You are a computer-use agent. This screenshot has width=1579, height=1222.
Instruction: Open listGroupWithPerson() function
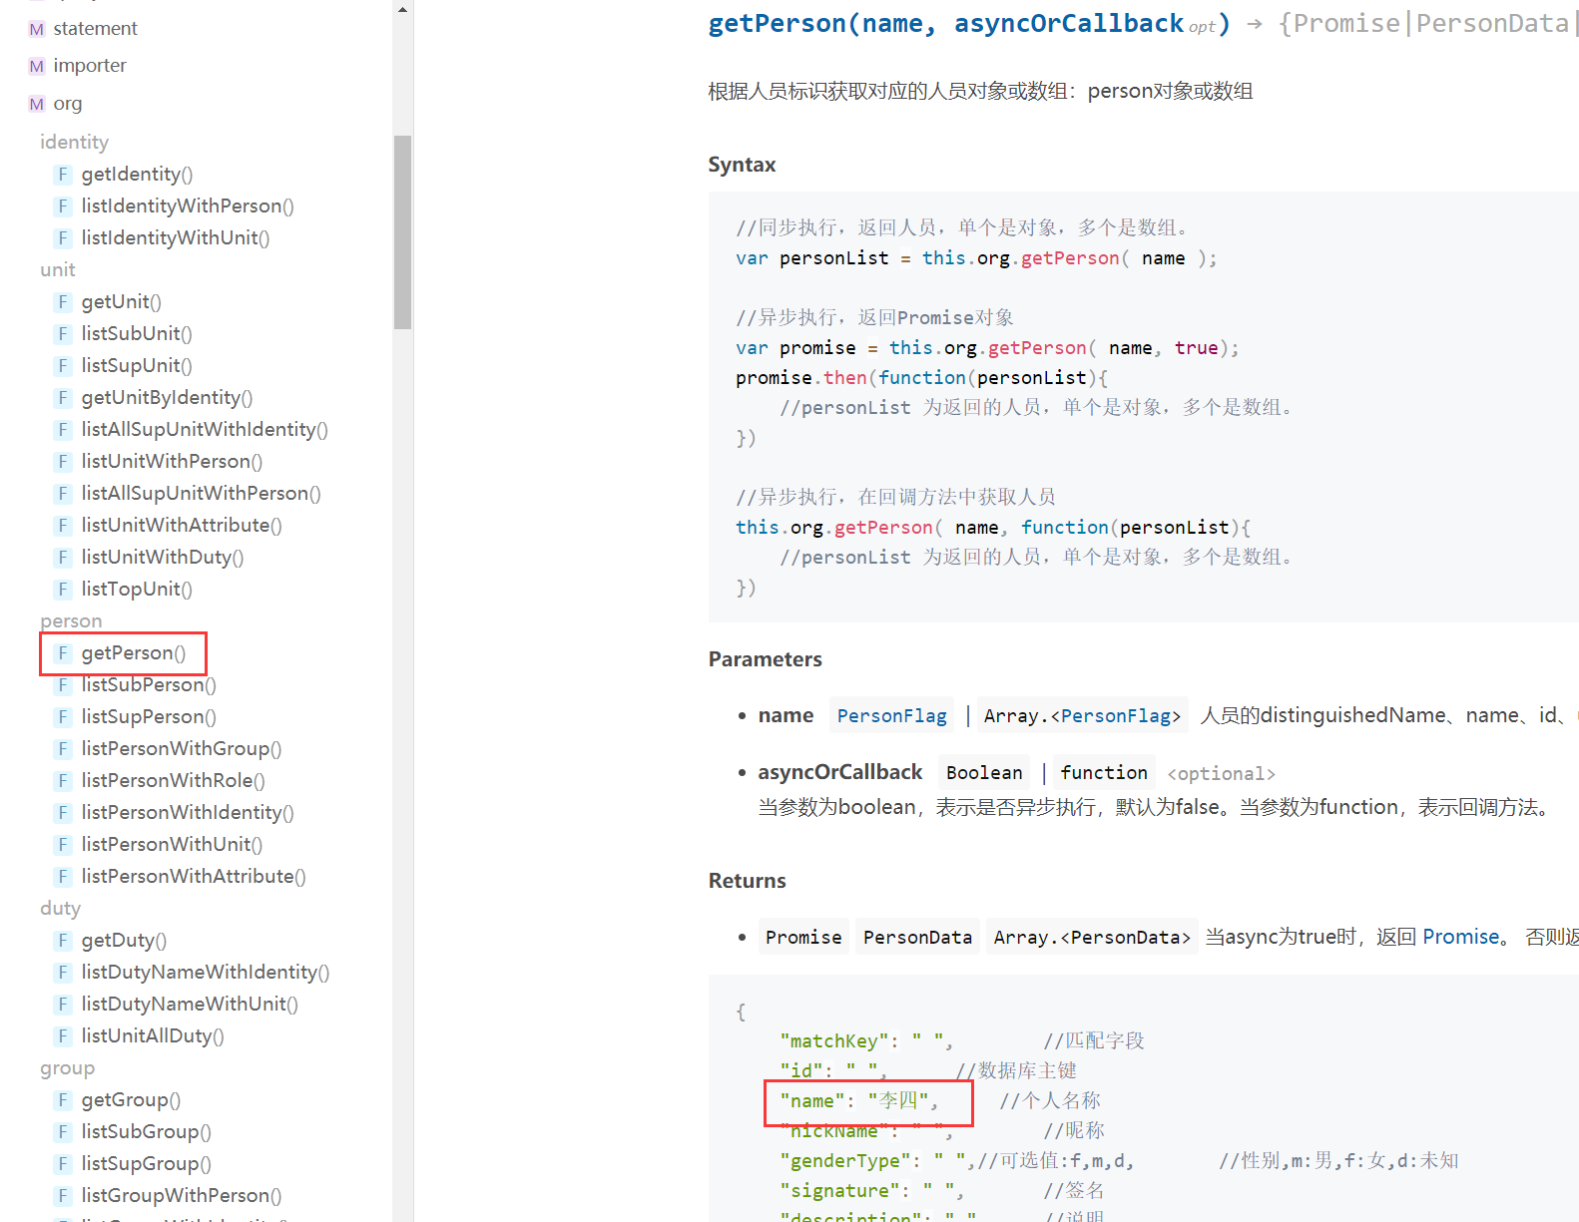pyautogui.click(x=182, y=1195)
